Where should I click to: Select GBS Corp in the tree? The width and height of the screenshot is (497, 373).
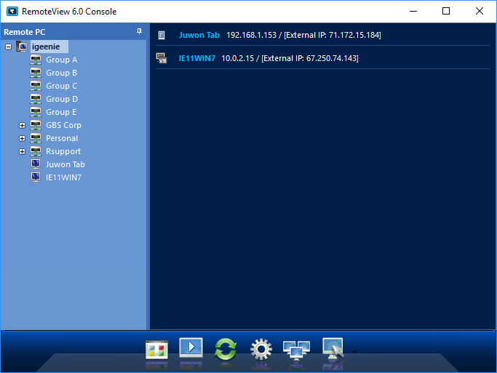[63, 125]
